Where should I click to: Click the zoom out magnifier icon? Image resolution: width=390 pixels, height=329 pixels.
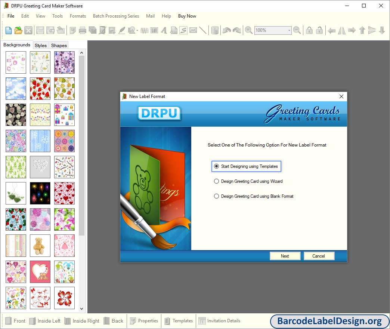pos(297,30)
